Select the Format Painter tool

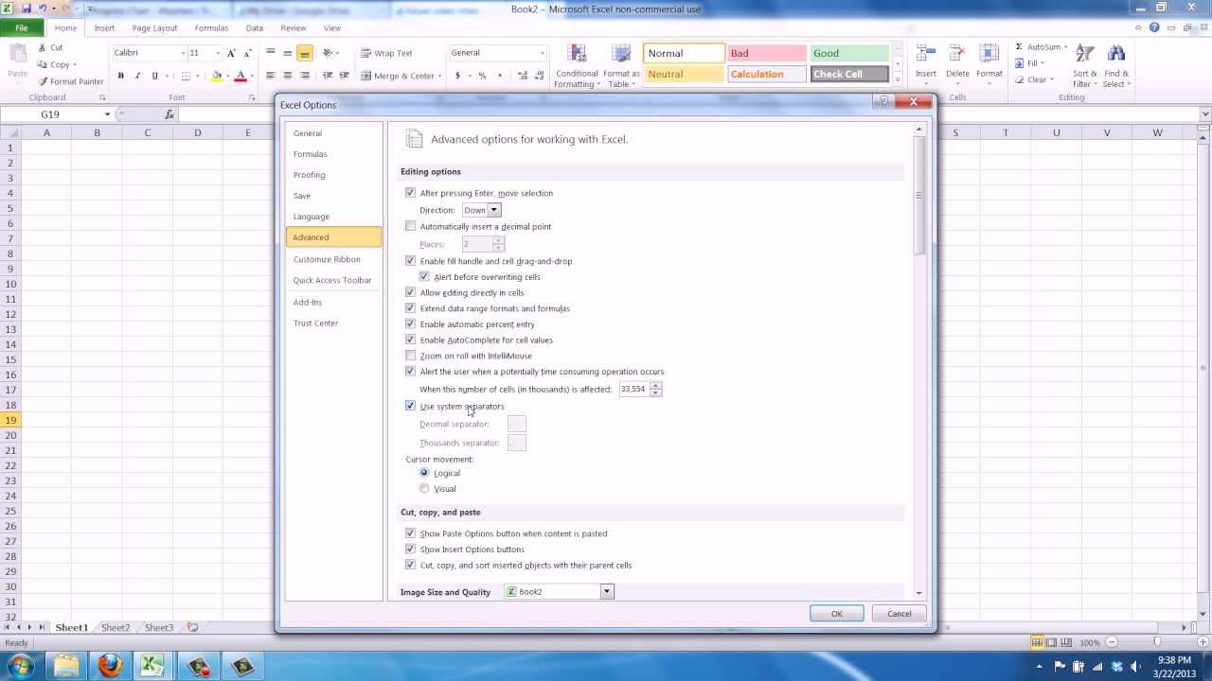[71, 81]
